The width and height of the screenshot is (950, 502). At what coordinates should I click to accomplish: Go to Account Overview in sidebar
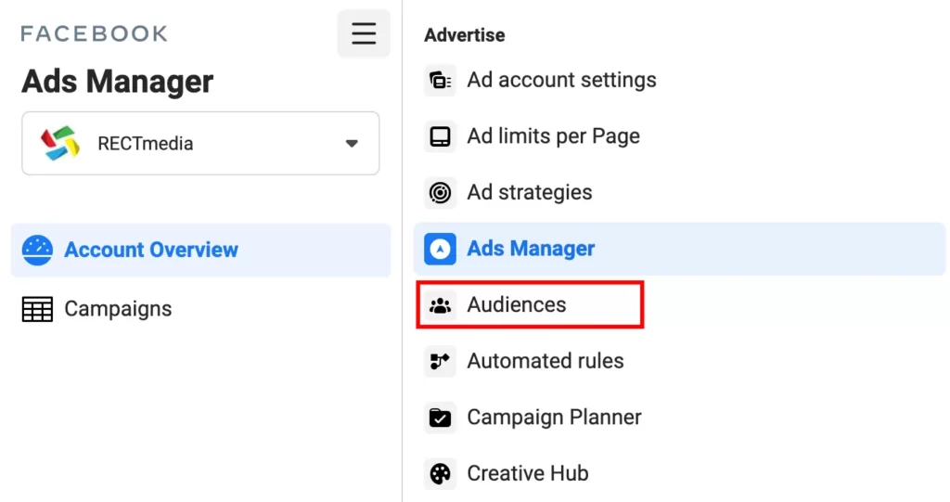(200, 250)
